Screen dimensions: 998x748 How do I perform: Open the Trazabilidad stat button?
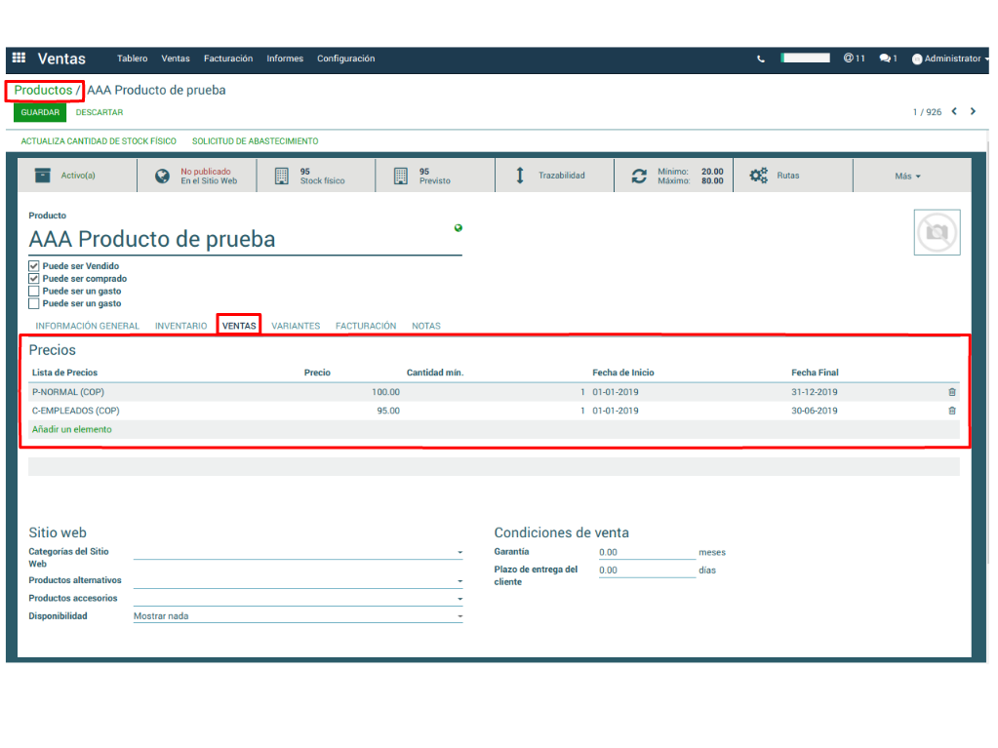click(x=553, y=176)
